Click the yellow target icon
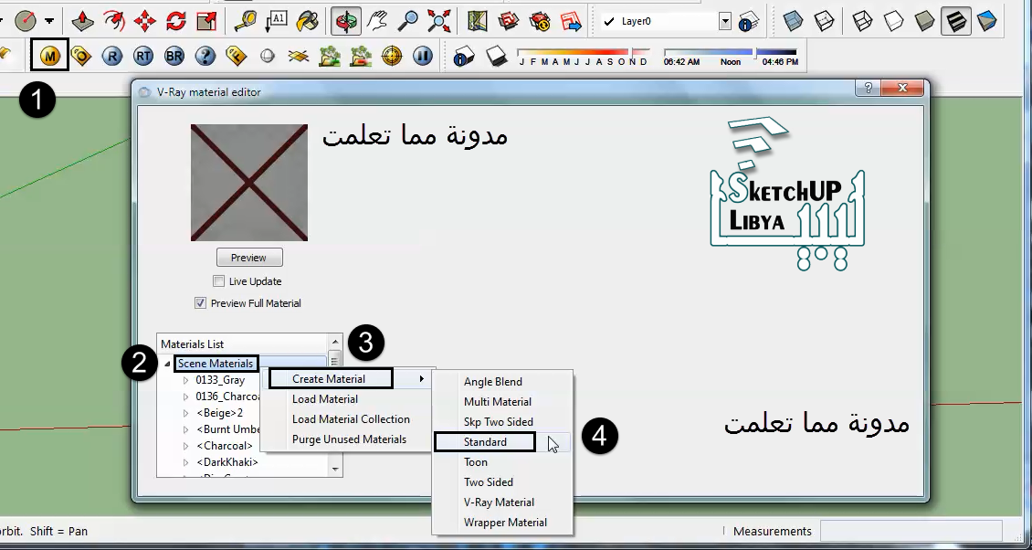 pos(392,56)
